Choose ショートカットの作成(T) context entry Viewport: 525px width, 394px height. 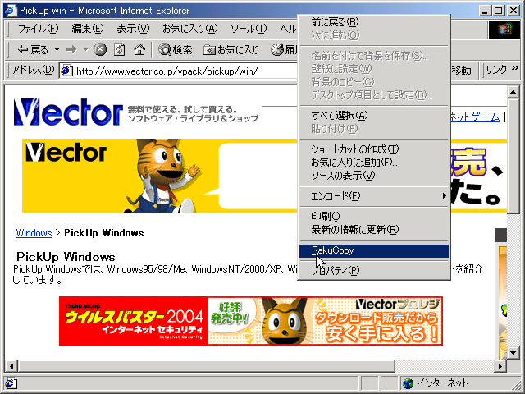pyautogui.click(x=374, y=149)
